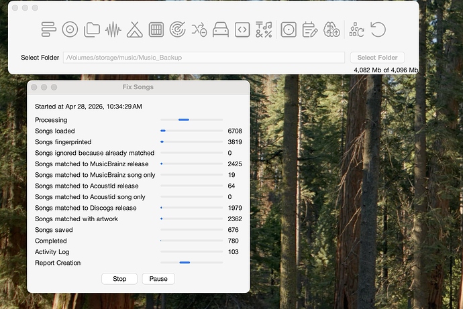Select the blocks with refresh arrow icon
The width and height of the screenshot is (463, 309).
[x=356, y=29]
